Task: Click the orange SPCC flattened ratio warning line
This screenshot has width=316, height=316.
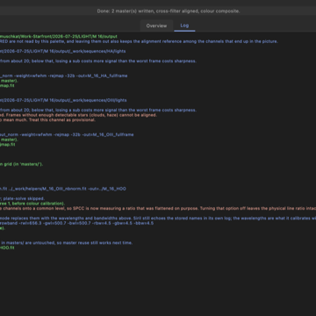Action: [158, 209]
